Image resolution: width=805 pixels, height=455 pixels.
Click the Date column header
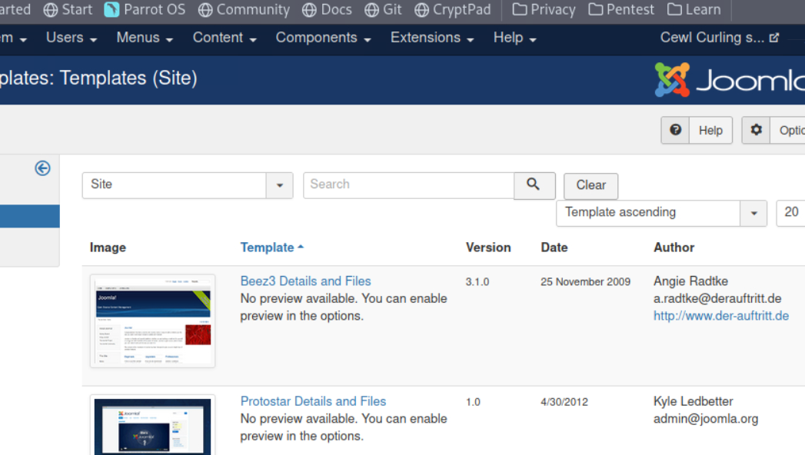(x=554, y=247)
